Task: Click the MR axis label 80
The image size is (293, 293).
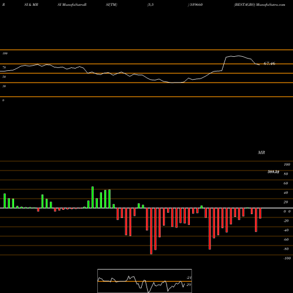Action: tap(286, 174)
